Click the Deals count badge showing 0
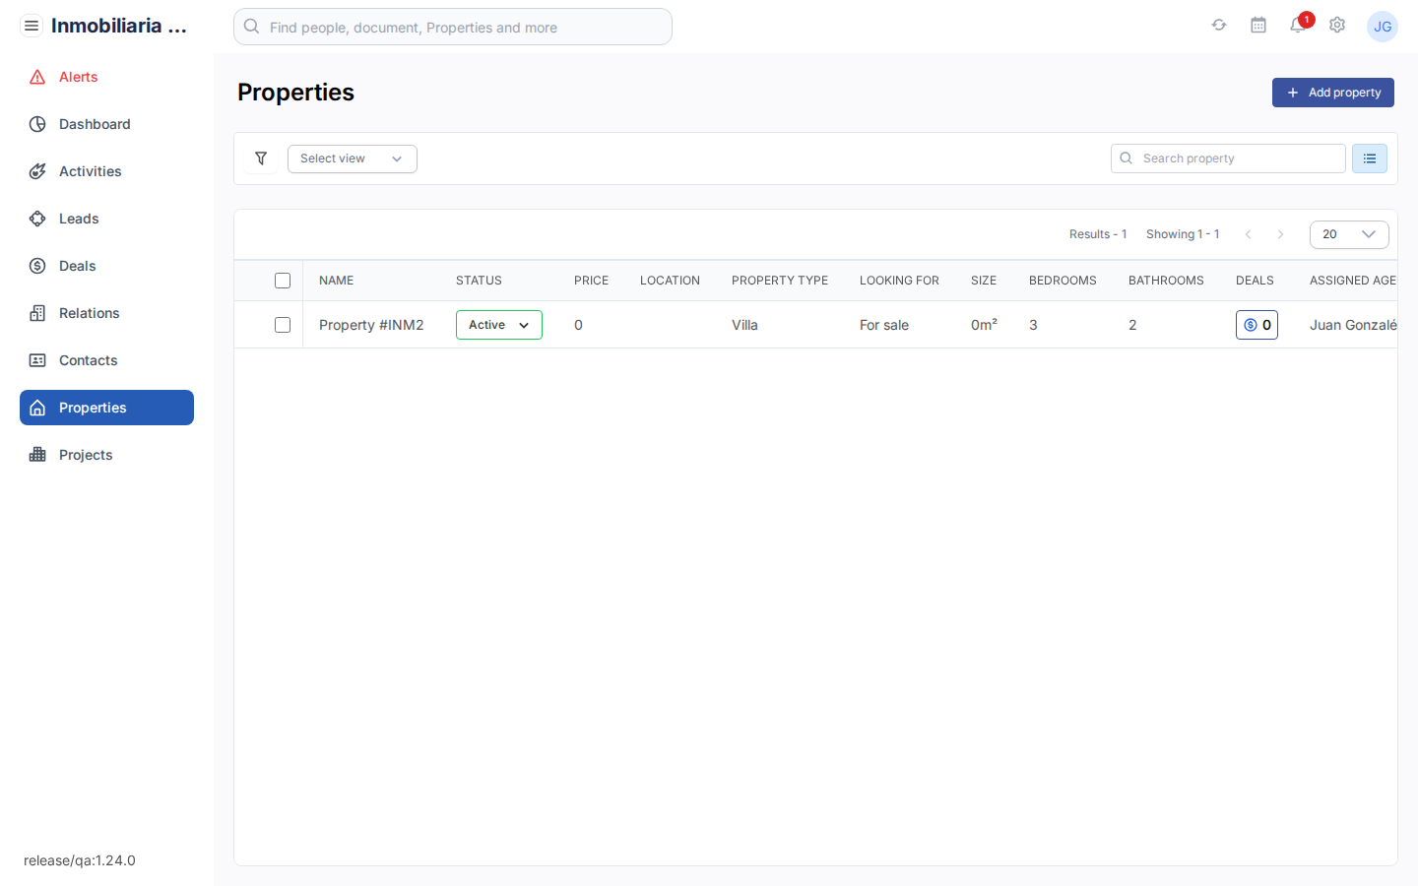Image resolution: width=1418 pixels, height=886 pixels. tap(1257, 324)
